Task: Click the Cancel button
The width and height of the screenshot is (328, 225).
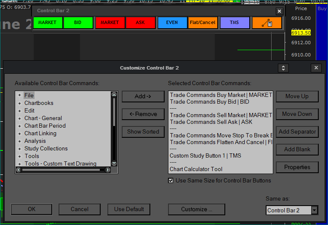Action: pos(80,209)
